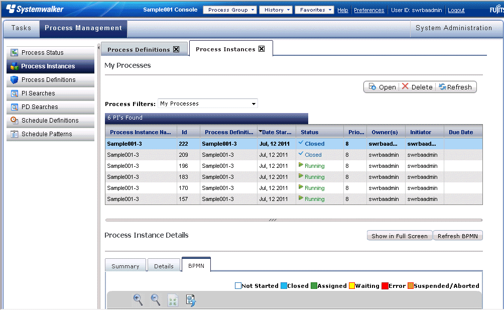This screenshot has height=310, width=504.
Task: Switch to the Details tab
Action: tap(164, 266)
